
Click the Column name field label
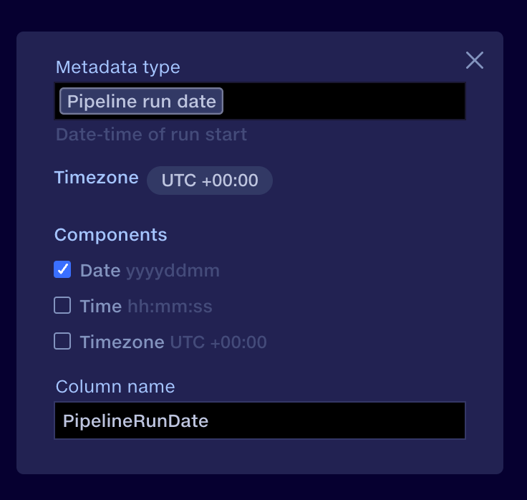pos(115,387)
